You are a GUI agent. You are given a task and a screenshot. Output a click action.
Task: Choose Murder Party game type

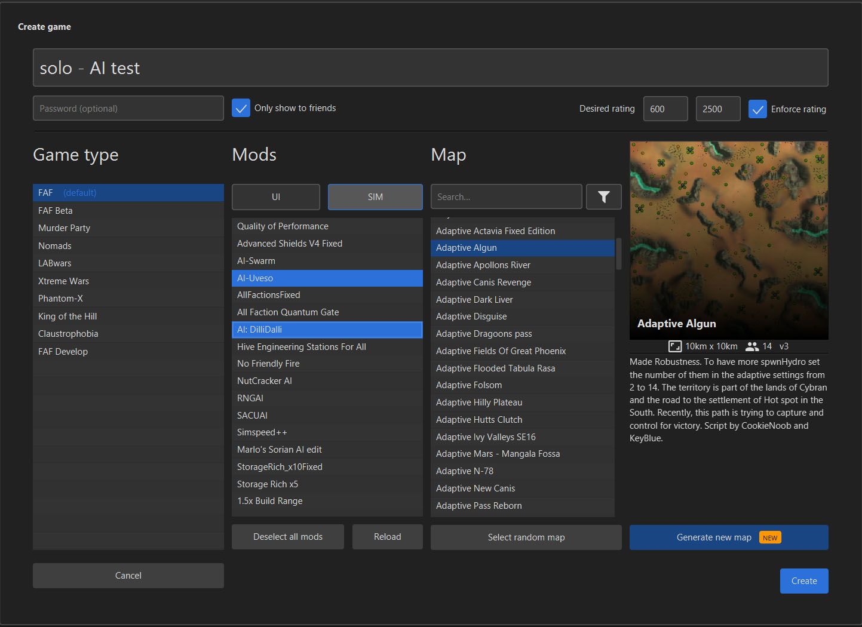tap(128, 228)
